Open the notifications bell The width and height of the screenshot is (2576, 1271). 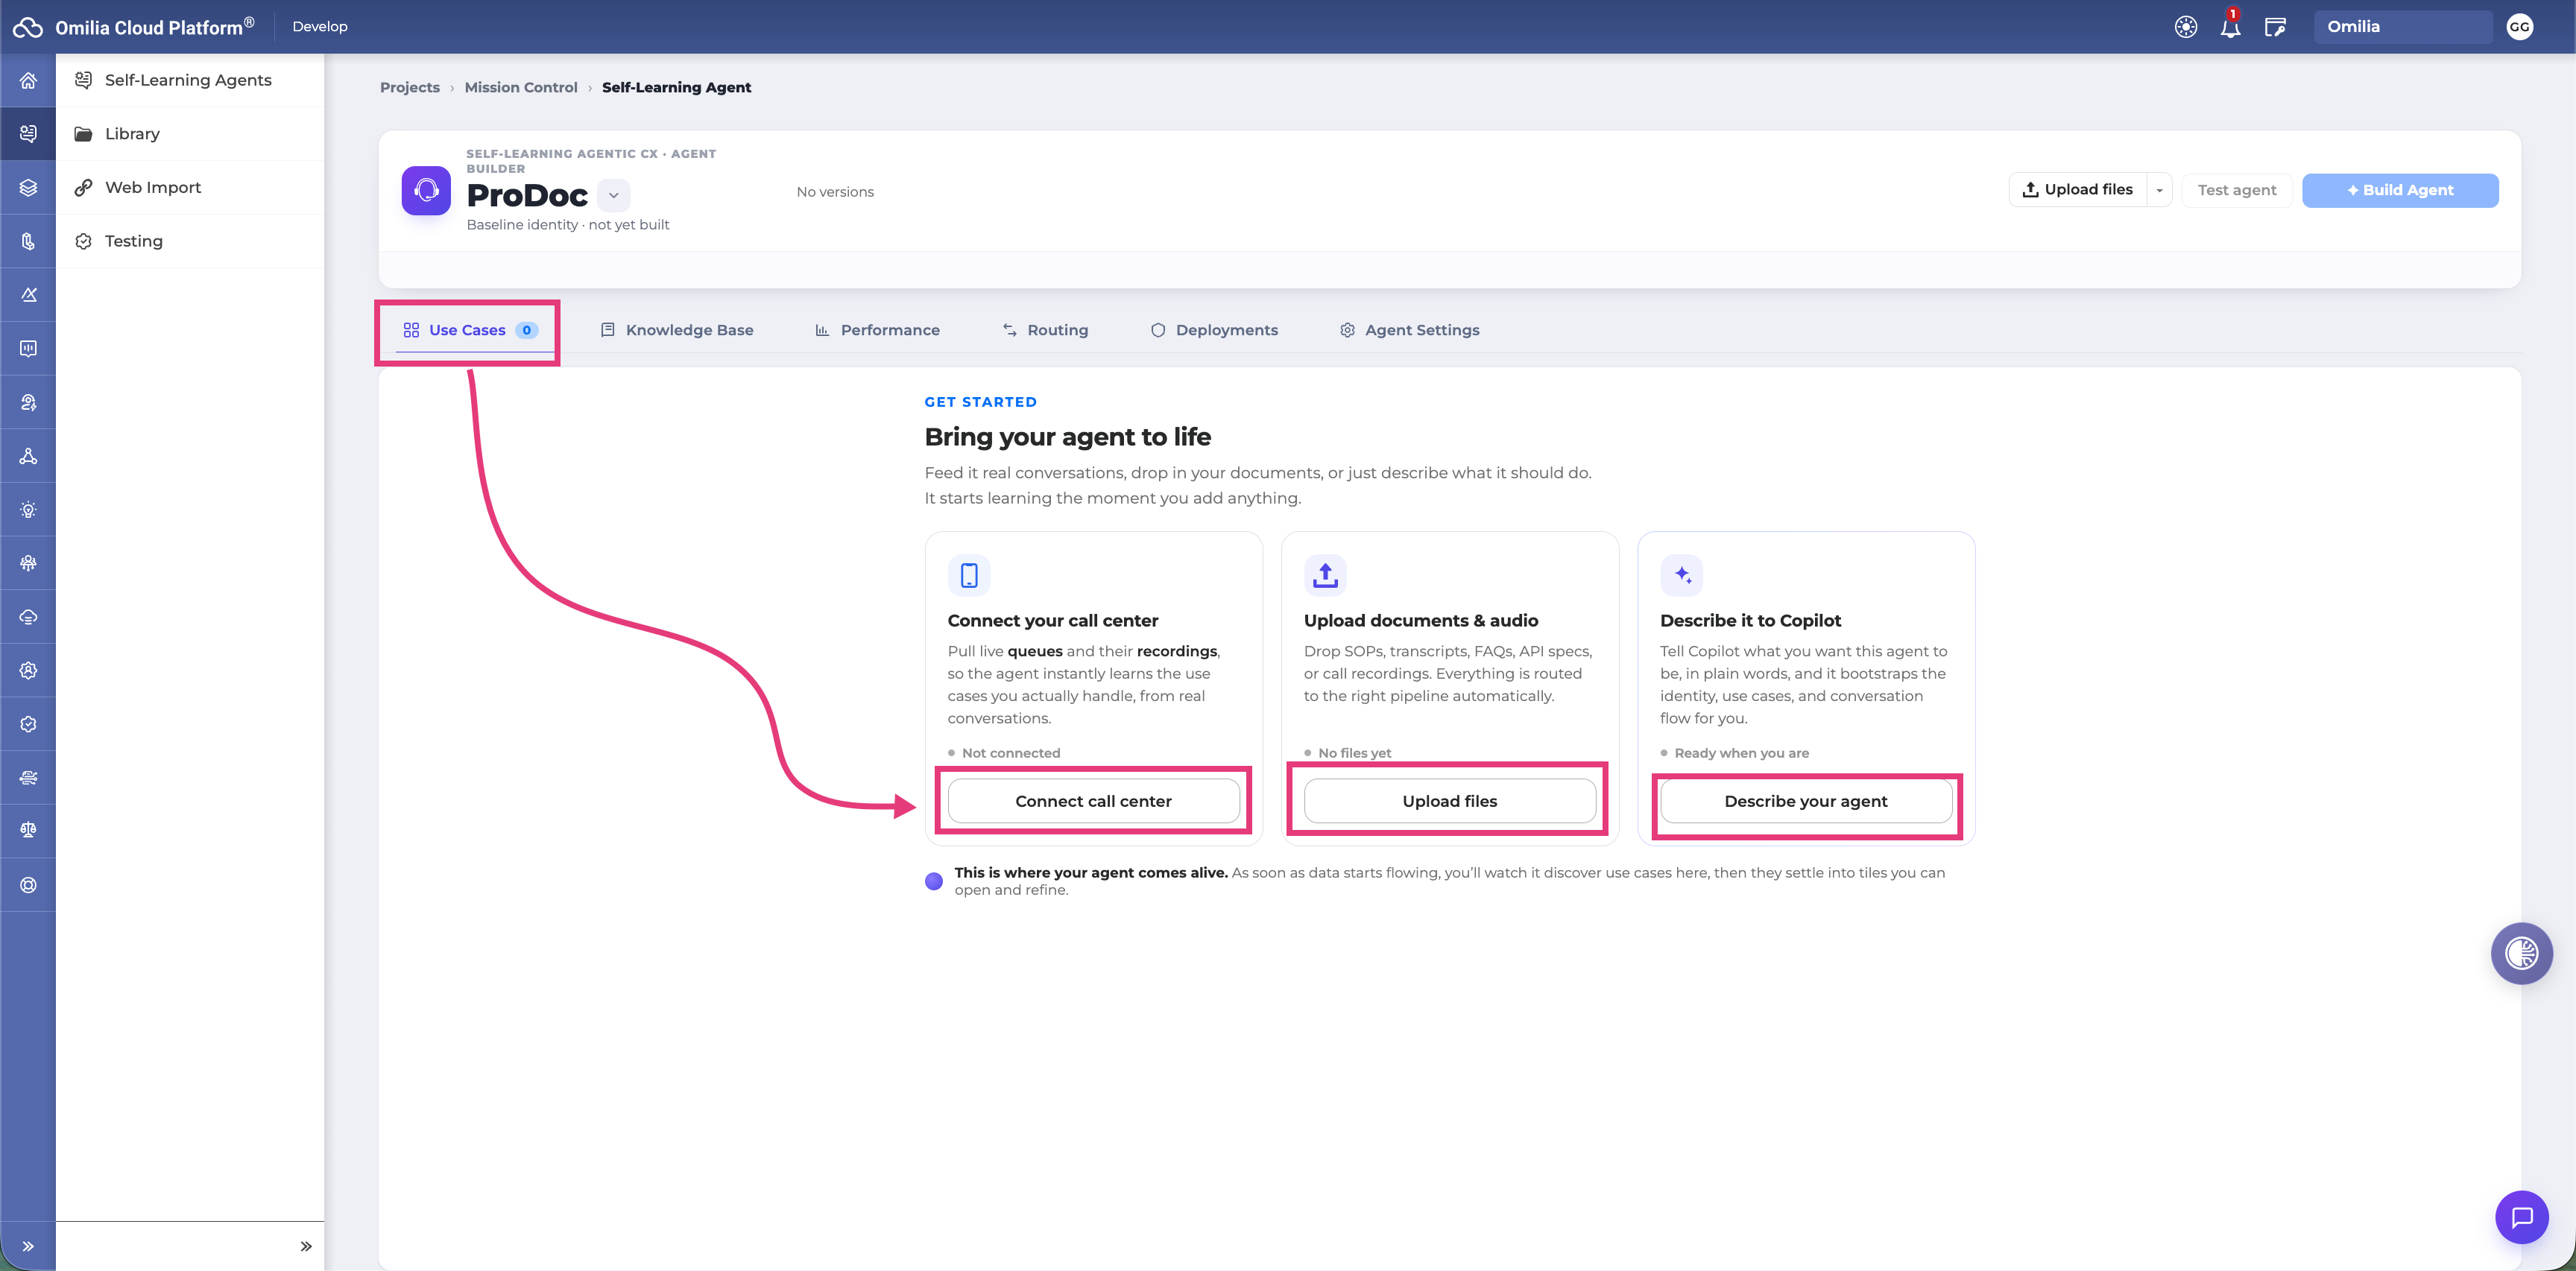[2230, 27]
